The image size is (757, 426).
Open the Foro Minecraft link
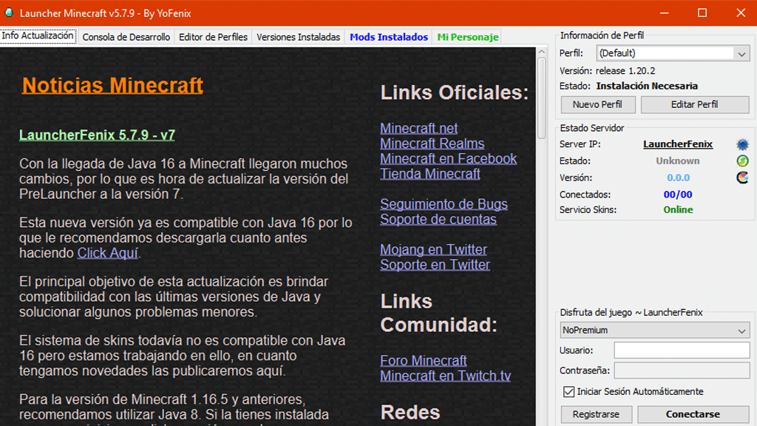click(424, 361)
